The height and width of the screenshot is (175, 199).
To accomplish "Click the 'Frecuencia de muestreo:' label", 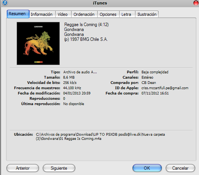I will tap(37, 88).
